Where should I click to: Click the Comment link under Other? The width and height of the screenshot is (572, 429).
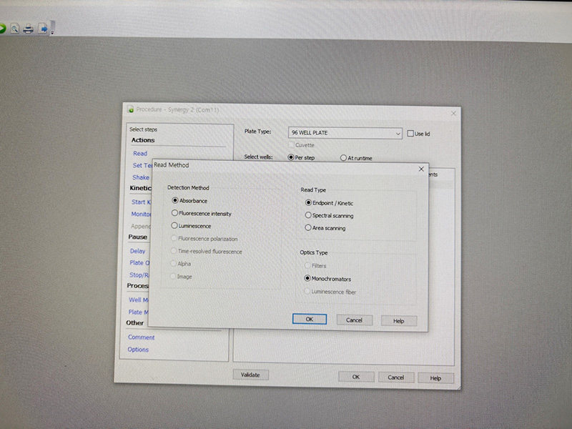[141, 337]
